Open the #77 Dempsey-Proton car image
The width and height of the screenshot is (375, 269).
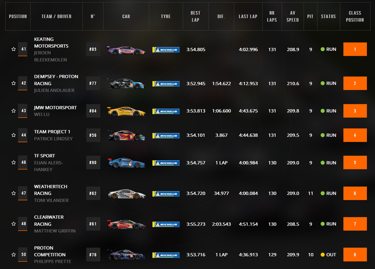click(x=126, y=83)
